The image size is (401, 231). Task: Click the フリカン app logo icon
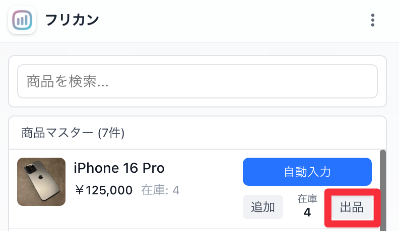tap(22, 20)
